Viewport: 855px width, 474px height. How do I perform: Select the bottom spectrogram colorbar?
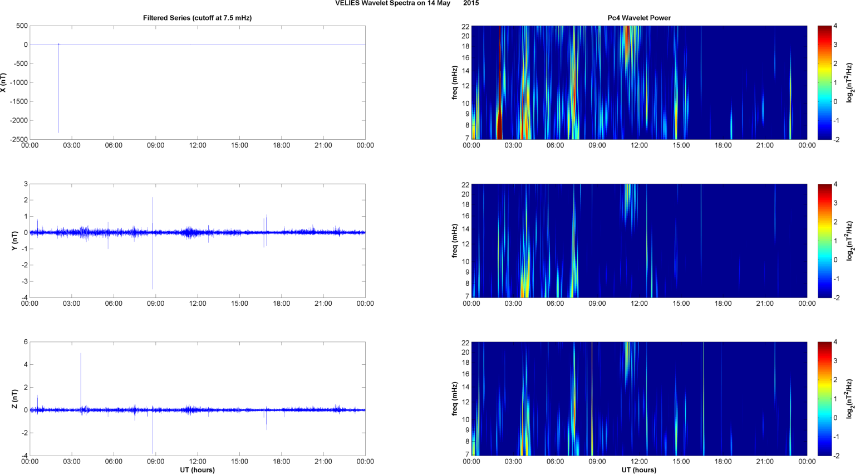824,399
